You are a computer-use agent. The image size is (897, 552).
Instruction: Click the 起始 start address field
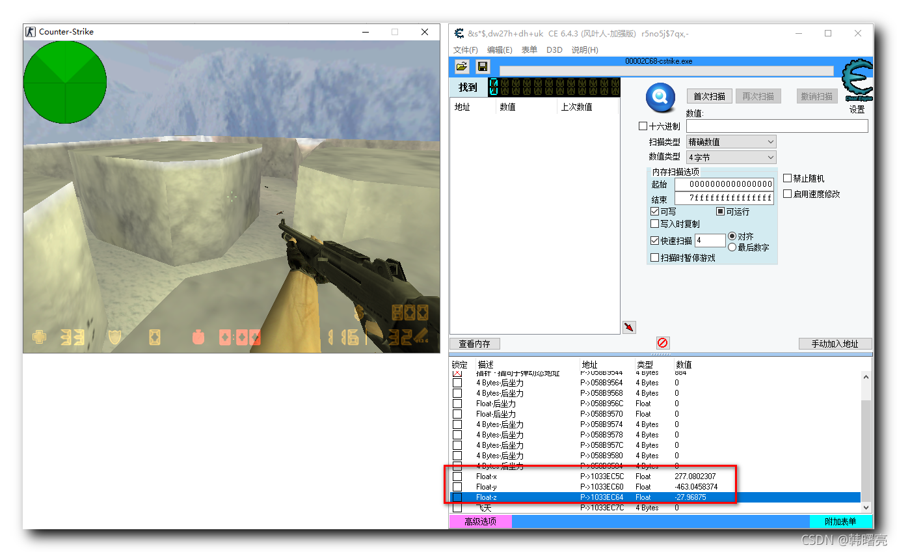[724, 184]
